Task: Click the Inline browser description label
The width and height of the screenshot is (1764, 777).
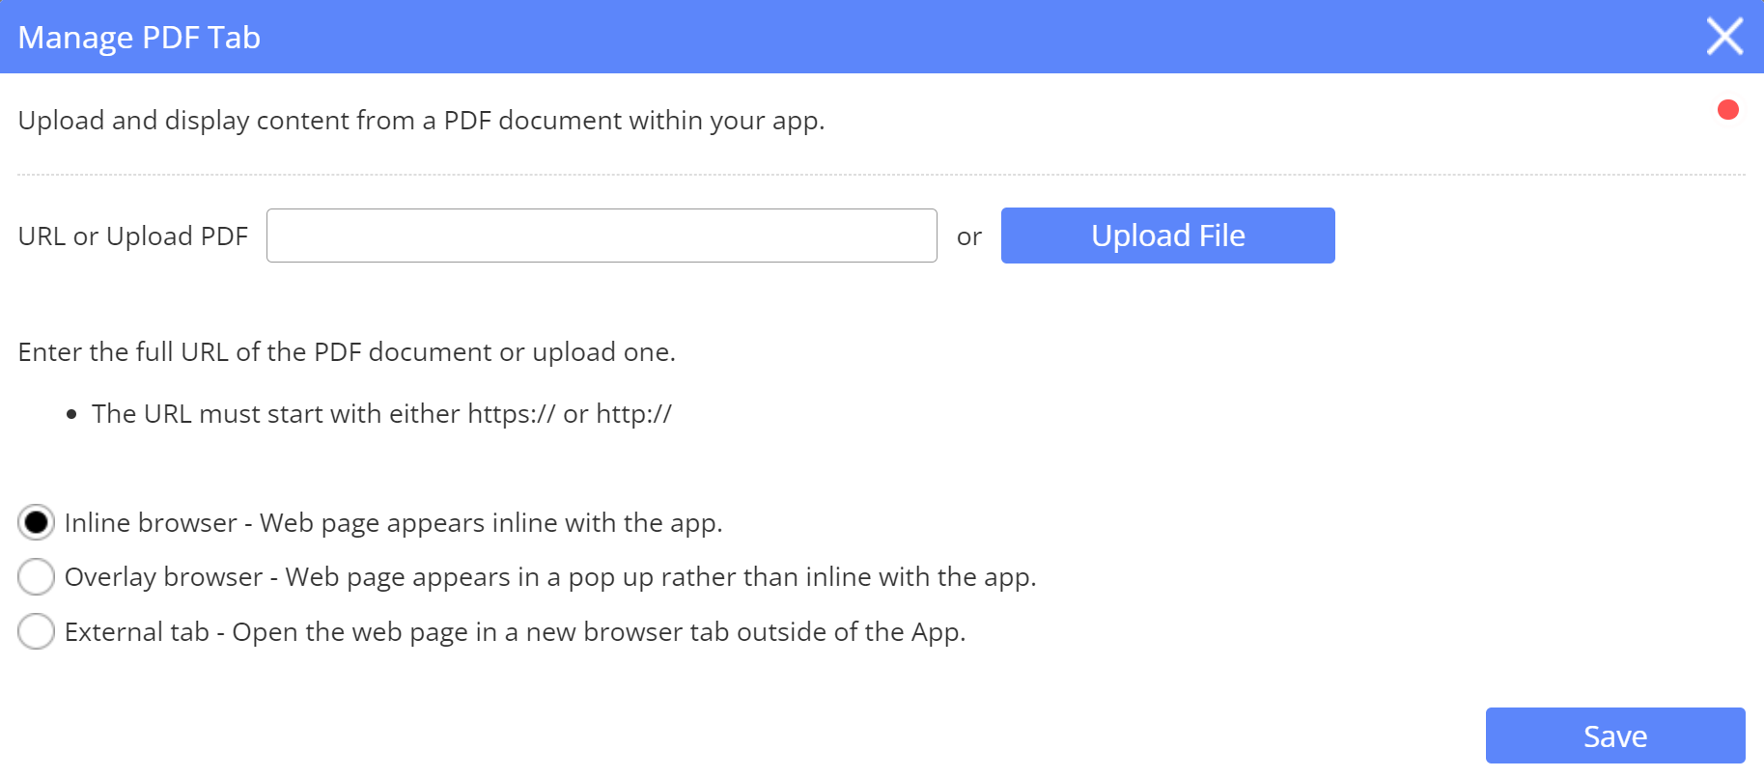Action: (393, 523)
